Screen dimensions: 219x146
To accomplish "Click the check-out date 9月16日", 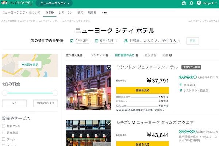I will click(x=107, y=41).
